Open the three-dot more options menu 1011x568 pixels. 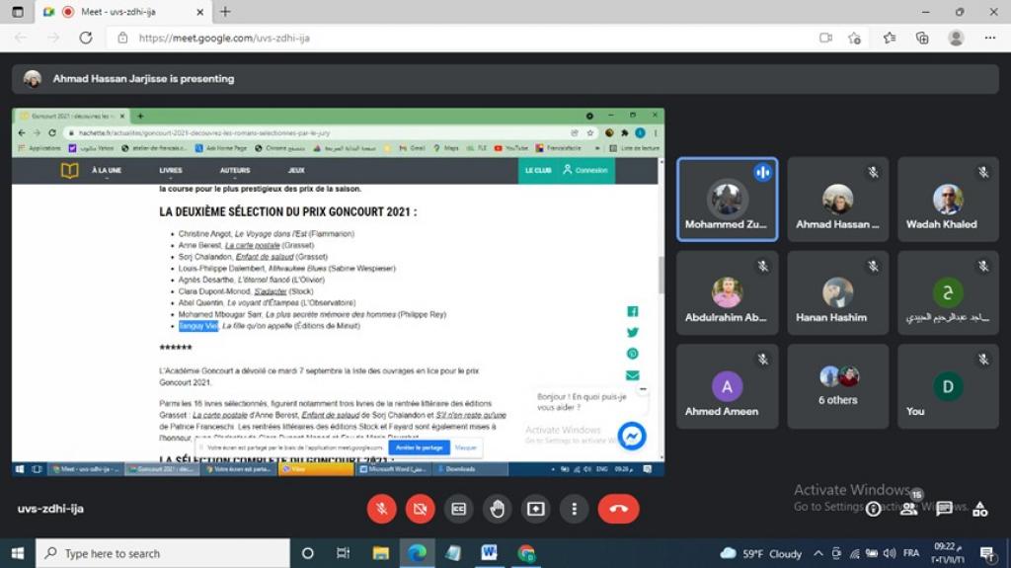point(574,509)
